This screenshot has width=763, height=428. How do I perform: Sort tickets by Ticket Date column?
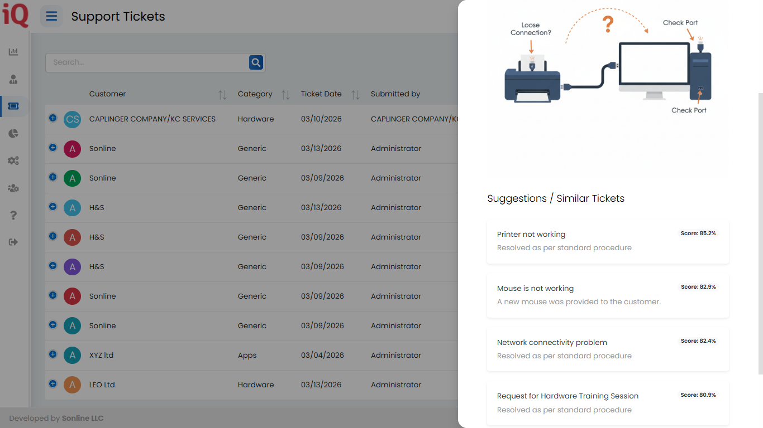click(355, 95)
